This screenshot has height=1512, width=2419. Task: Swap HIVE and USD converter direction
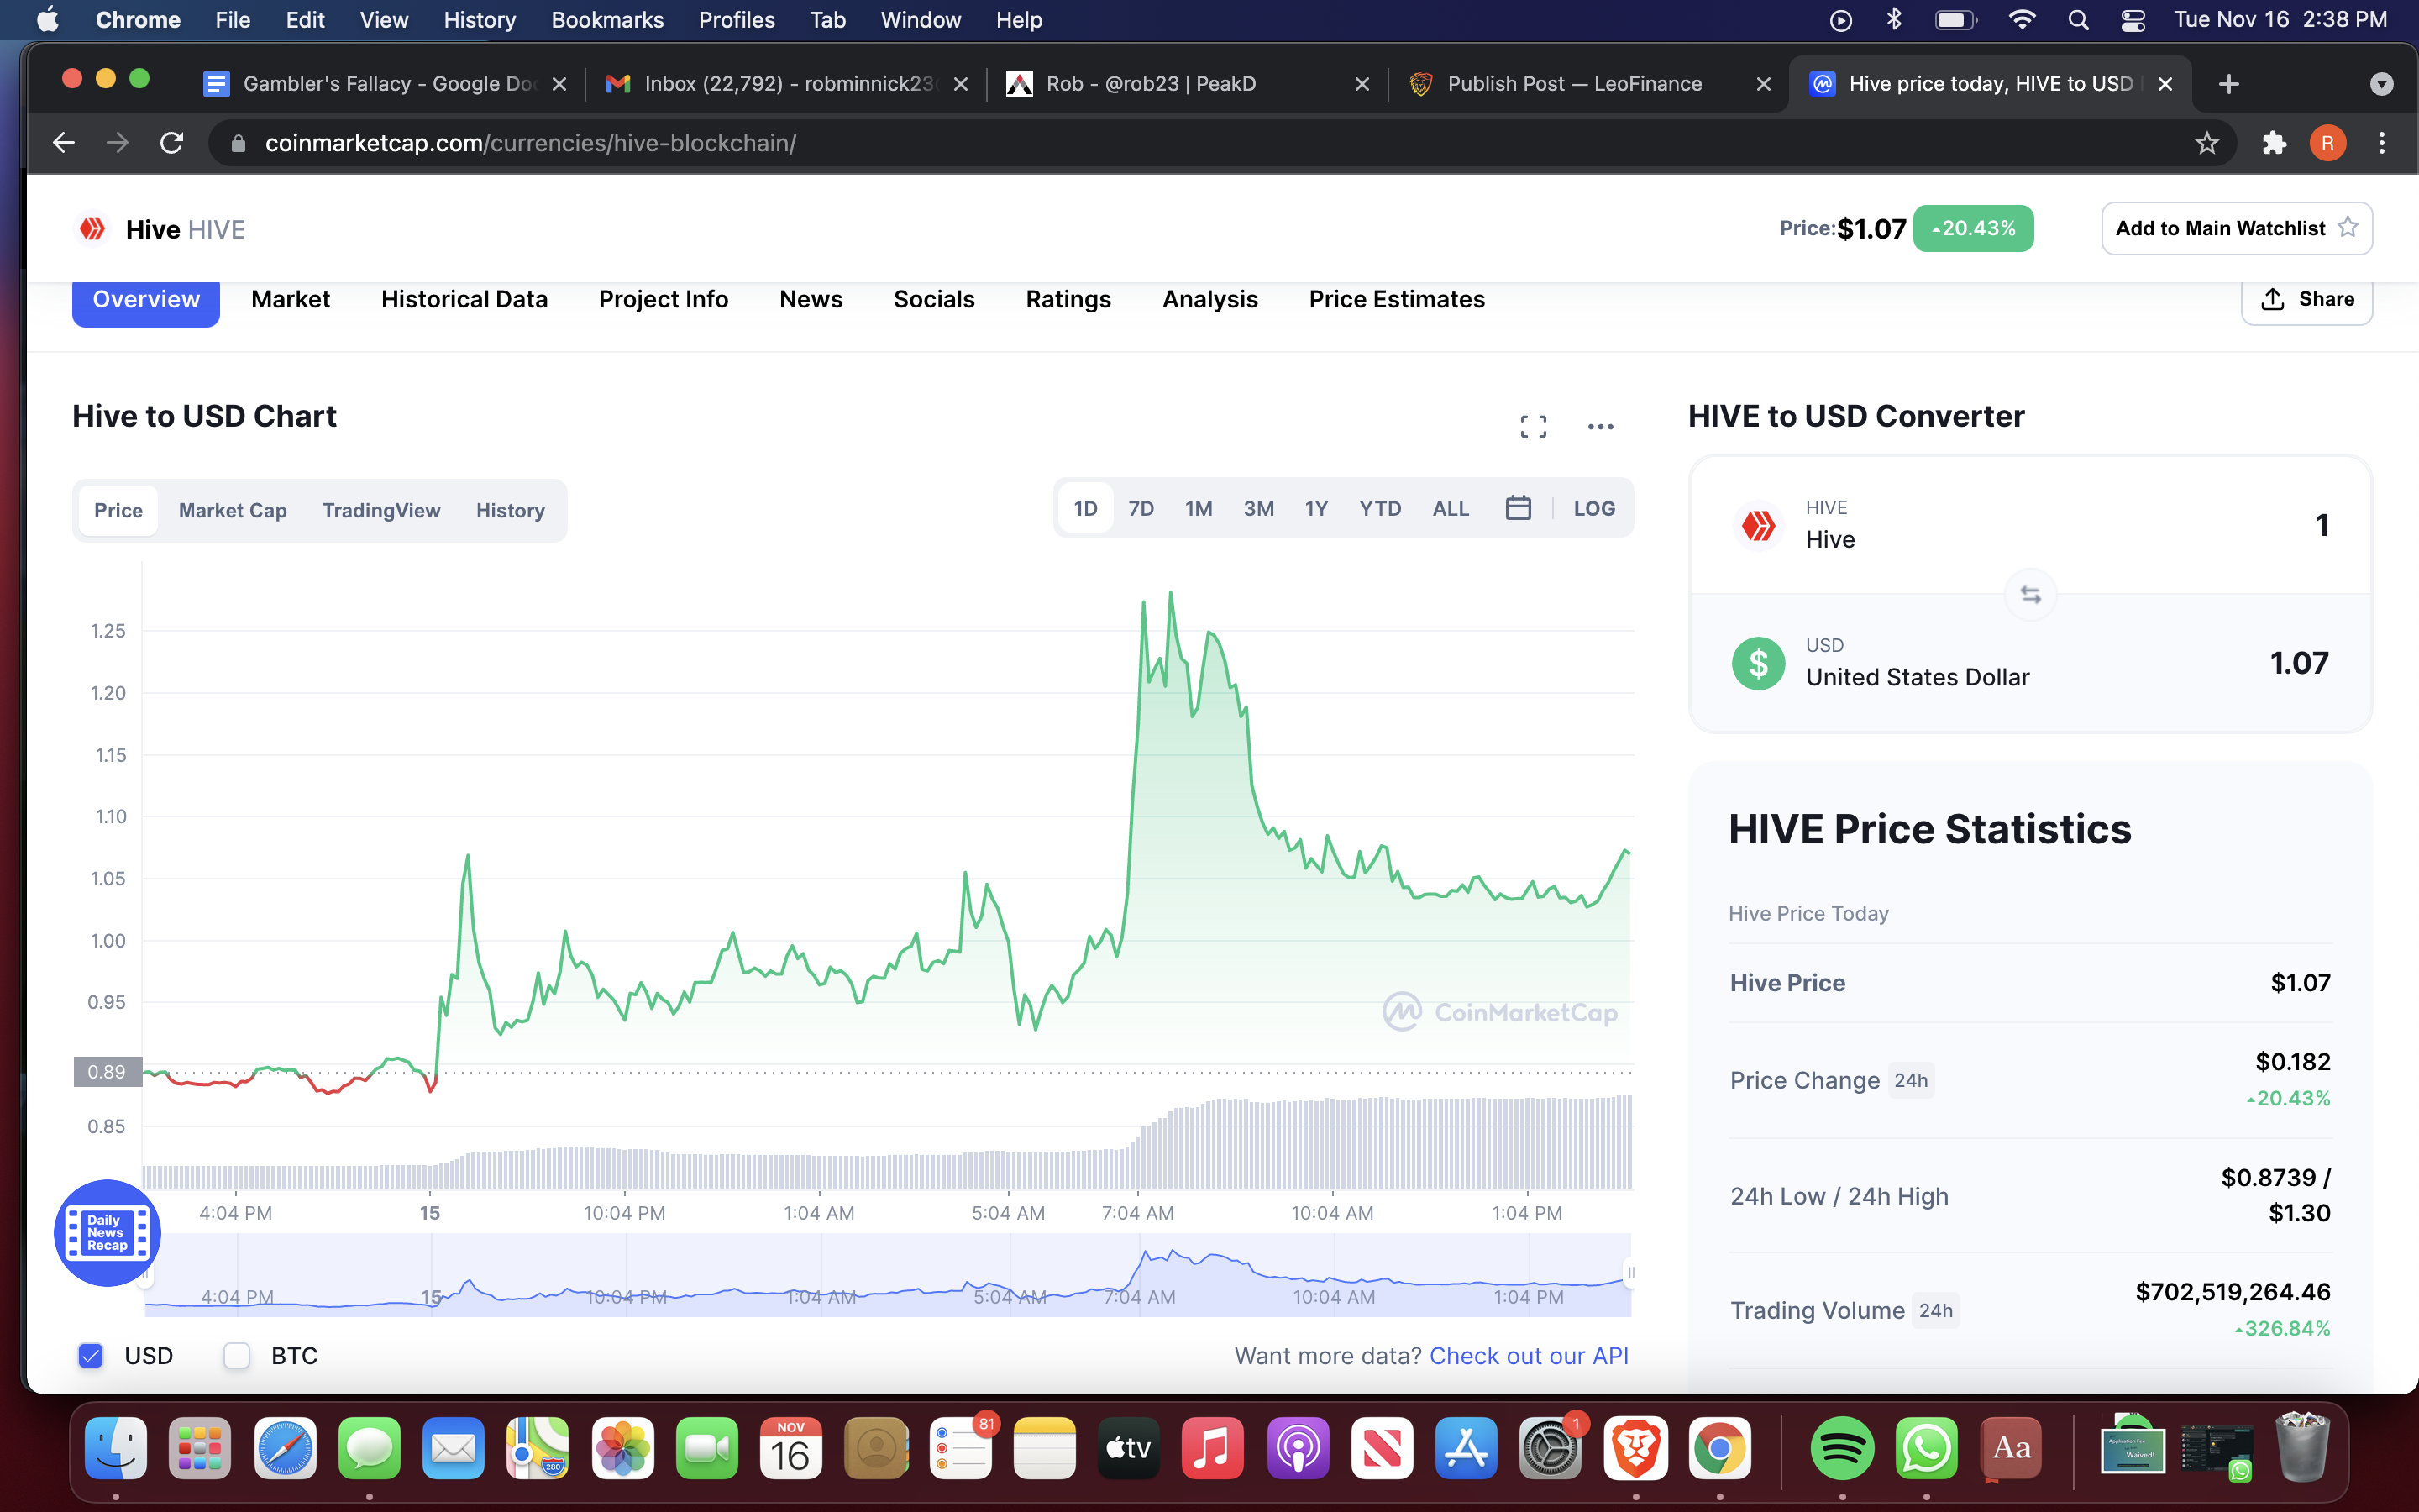coord(2030,594)
